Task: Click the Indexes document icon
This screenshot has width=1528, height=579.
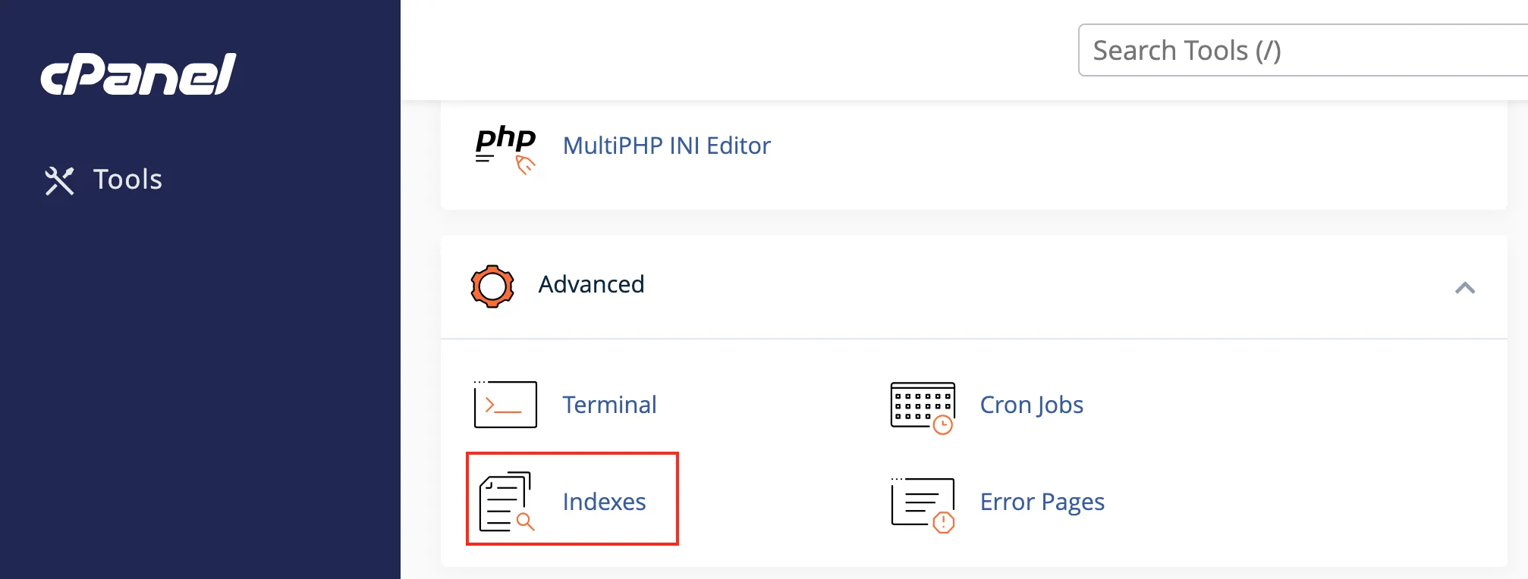Action: [x=505, y=501]
